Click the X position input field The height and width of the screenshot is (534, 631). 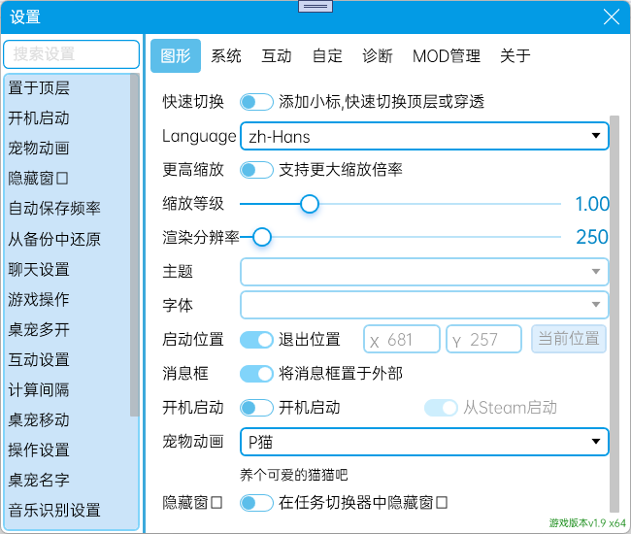coord(402,339)
